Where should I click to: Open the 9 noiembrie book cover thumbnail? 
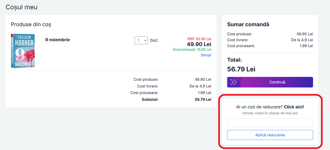(x=23, y=50)
